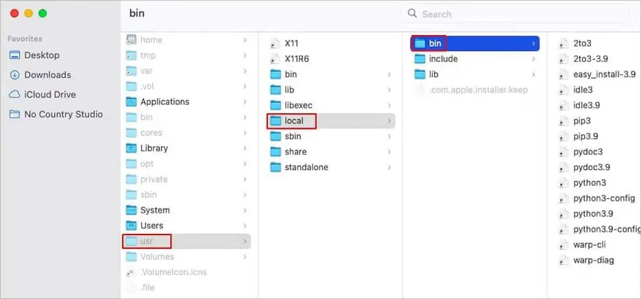Select the Applications folder icon

click(x=131, y=102)
